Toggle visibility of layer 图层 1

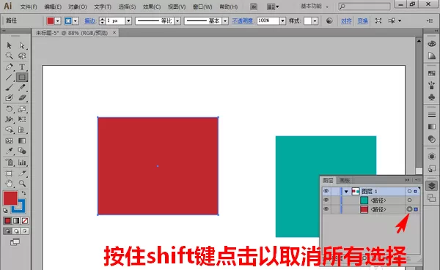326,191
